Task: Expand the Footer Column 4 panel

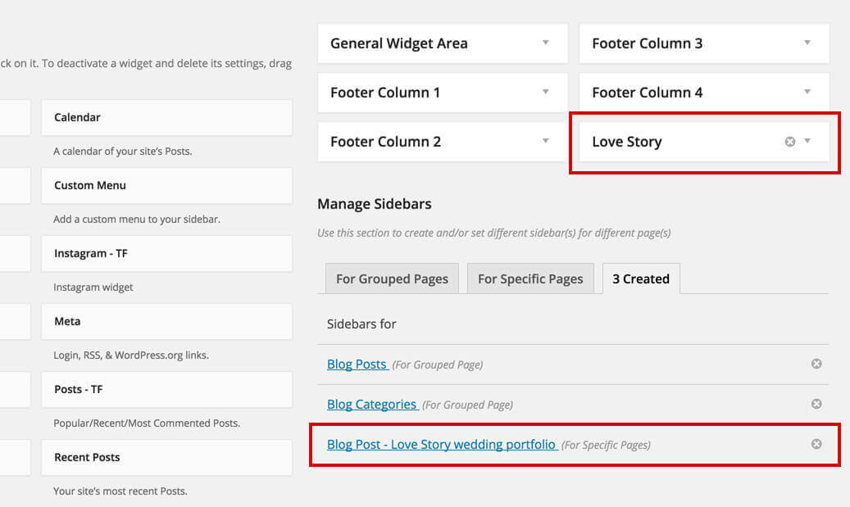Action: 807,93
